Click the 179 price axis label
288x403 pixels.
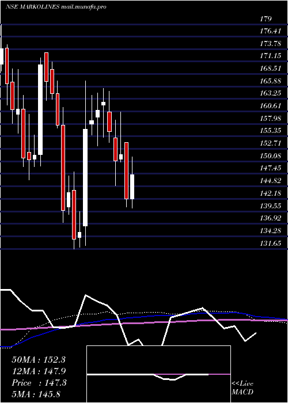click(x=266, y=19)
